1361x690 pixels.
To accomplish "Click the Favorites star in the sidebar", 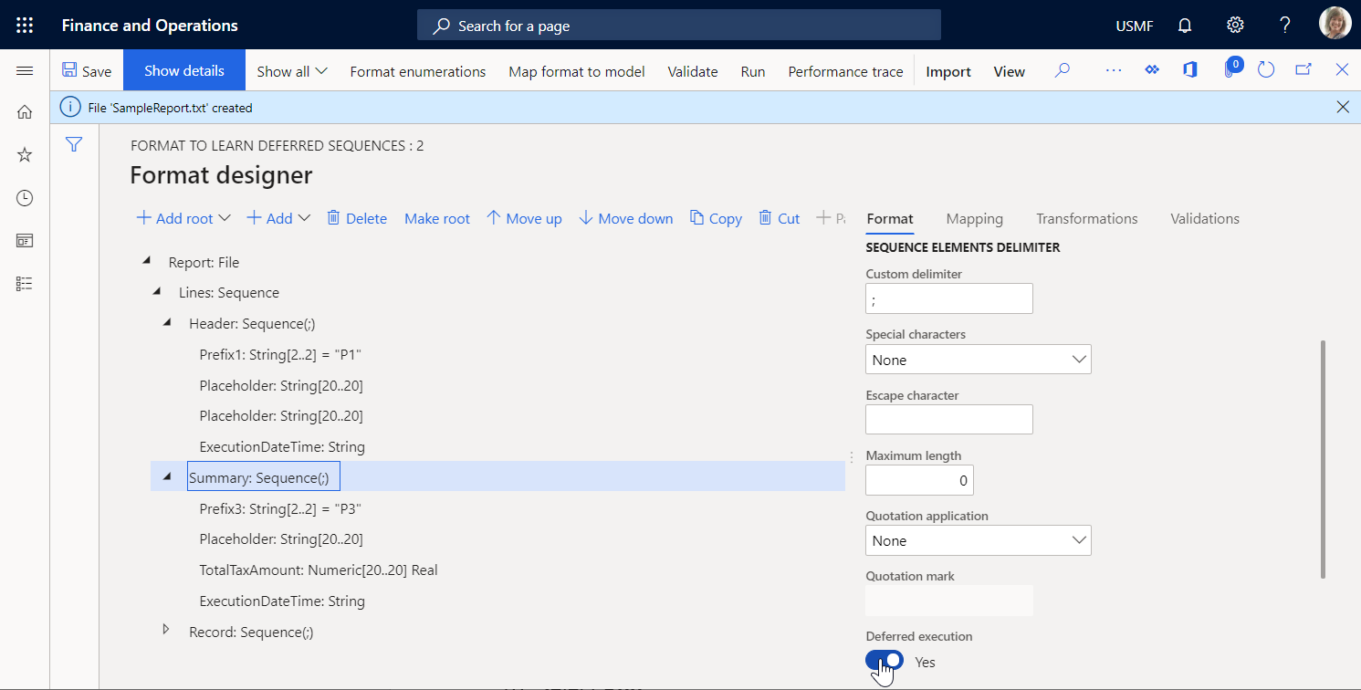I will [24, 154].
